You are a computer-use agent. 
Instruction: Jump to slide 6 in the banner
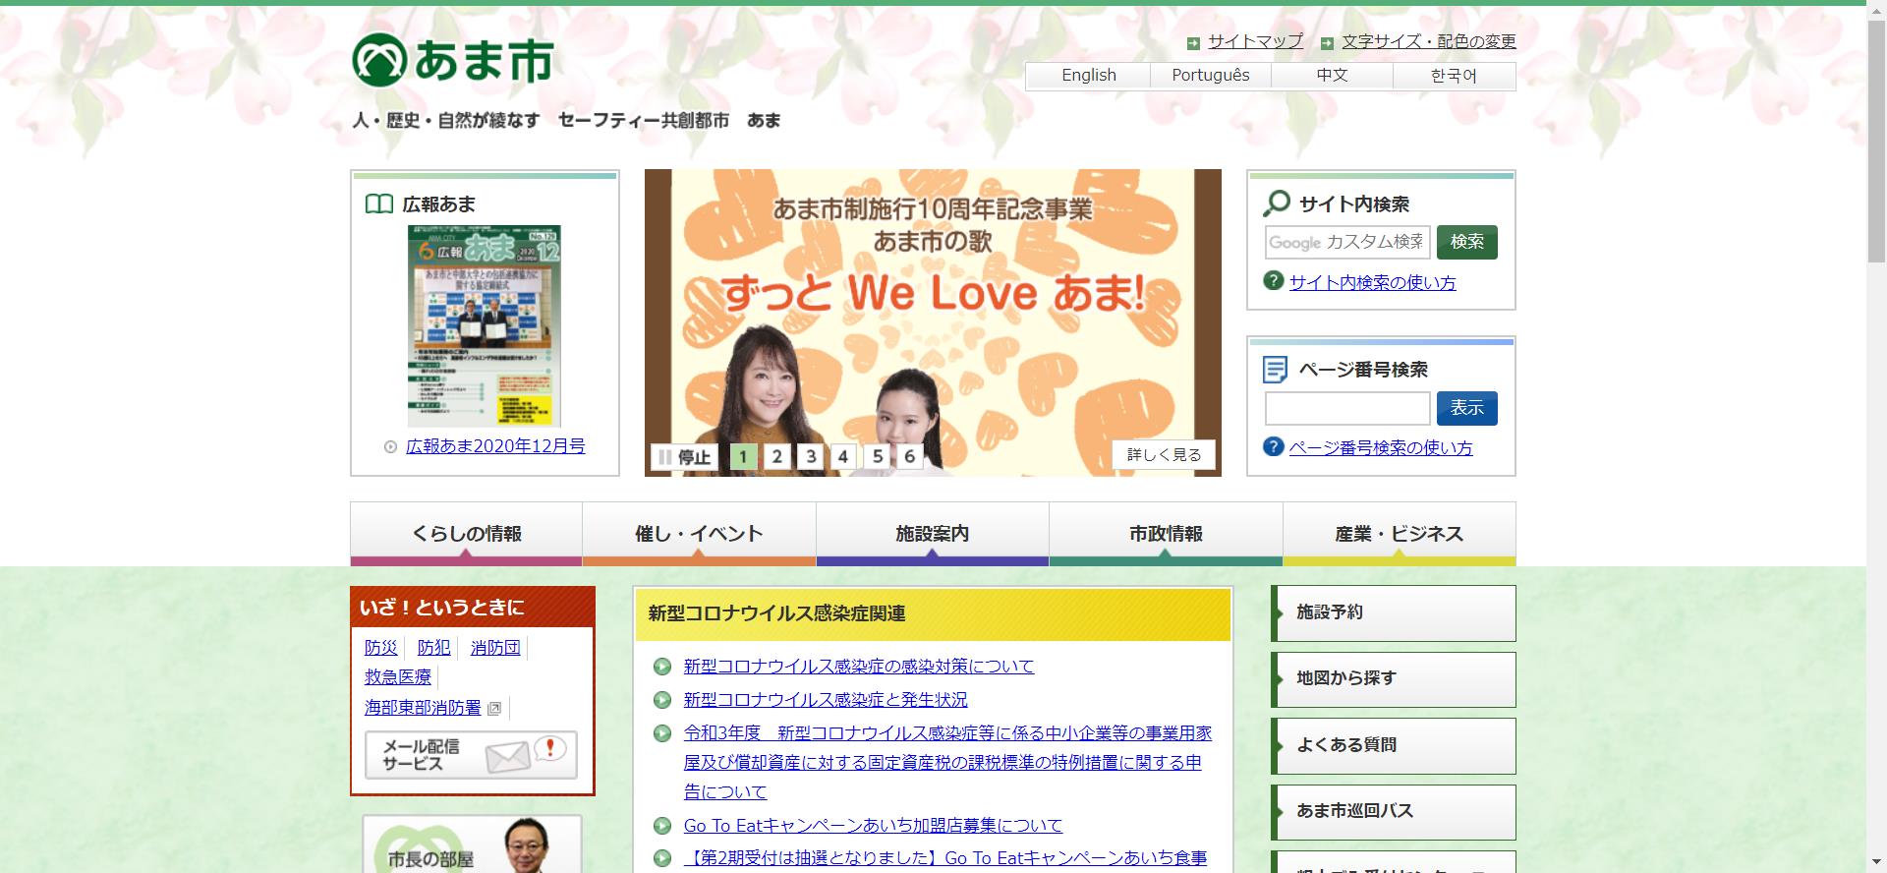point(909,456)
